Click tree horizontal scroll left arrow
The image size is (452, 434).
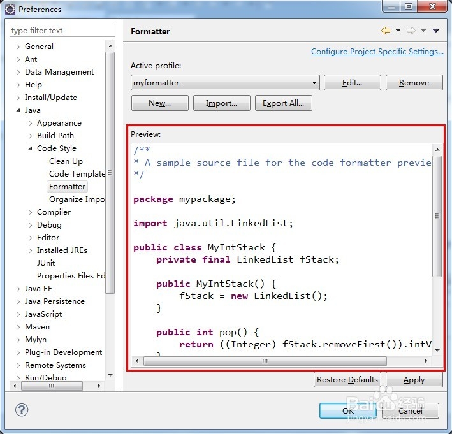pyautogui.click(x=15, y=386)
